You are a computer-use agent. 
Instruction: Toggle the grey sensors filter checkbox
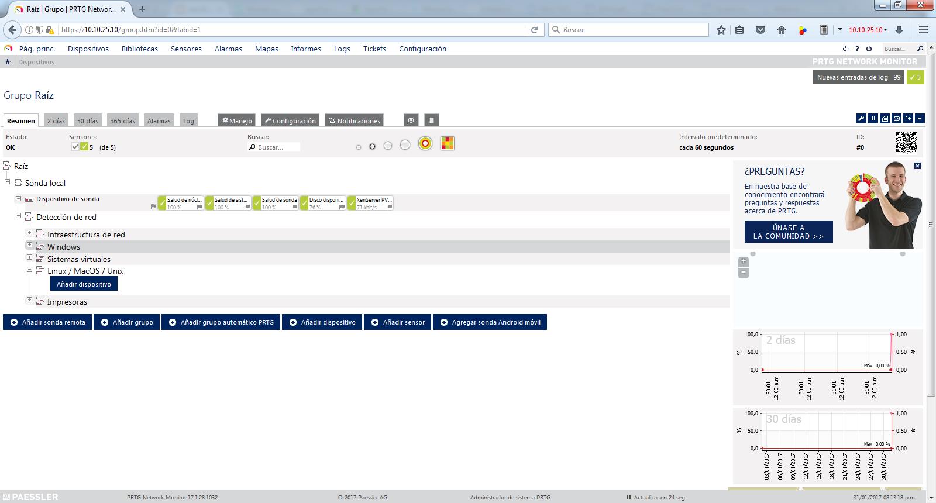75,147
